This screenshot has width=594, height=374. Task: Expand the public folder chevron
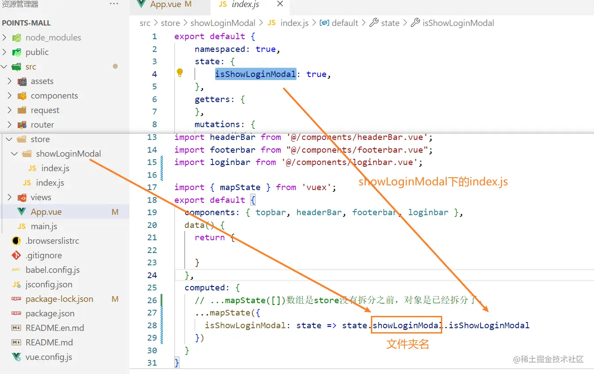(x=4, y=52)
